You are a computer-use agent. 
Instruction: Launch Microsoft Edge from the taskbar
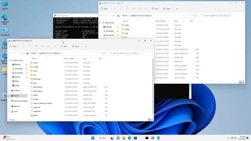129,138
